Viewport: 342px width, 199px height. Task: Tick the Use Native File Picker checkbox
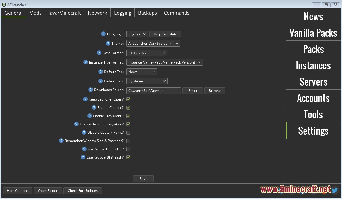128,149
